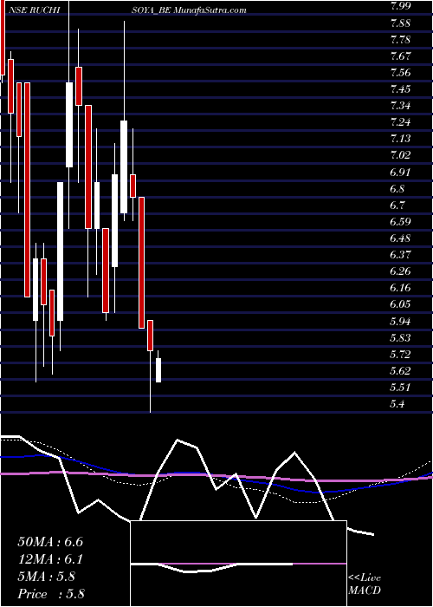The image size is (433, 607).
Task: Click the 6.7 price axis label
Action: click(x=398, y=205)
